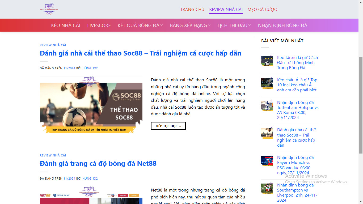Screen dimensions: 363x204
Task: Select the REVIEW NHÀ CÁI top menu
Action: click(x=226, y=9)
